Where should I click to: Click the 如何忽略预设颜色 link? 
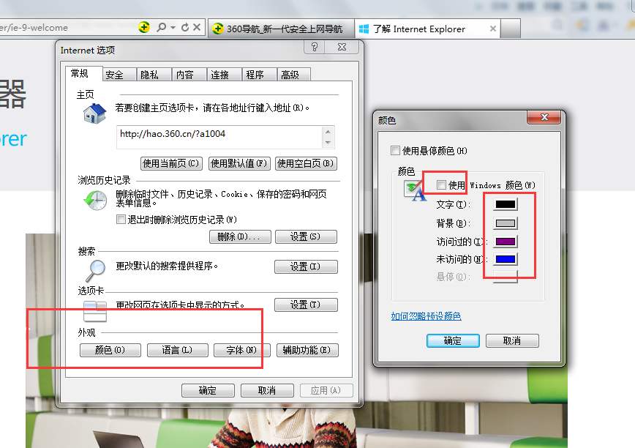[426, 316]
